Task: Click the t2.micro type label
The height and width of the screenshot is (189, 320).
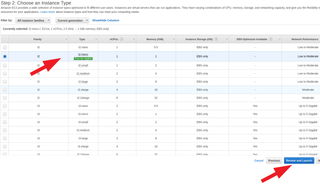Action: pos(83,55)
